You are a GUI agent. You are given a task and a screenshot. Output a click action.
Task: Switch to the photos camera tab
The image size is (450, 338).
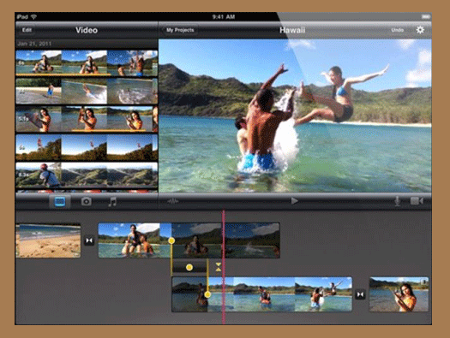point(86,202)
